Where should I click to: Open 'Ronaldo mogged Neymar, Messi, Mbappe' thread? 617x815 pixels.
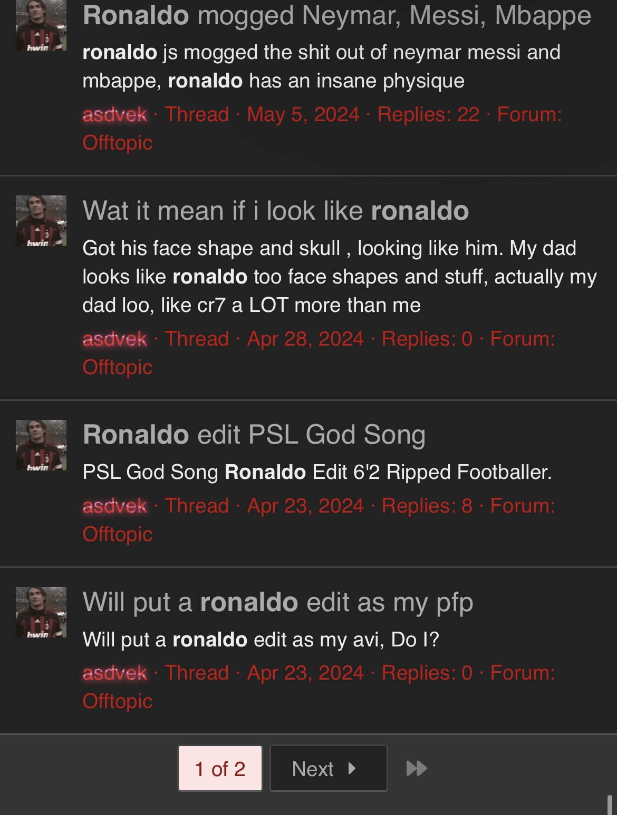tap(336, 16)
